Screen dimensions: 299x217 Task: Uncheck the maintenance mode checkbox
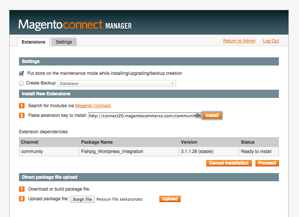22,73
